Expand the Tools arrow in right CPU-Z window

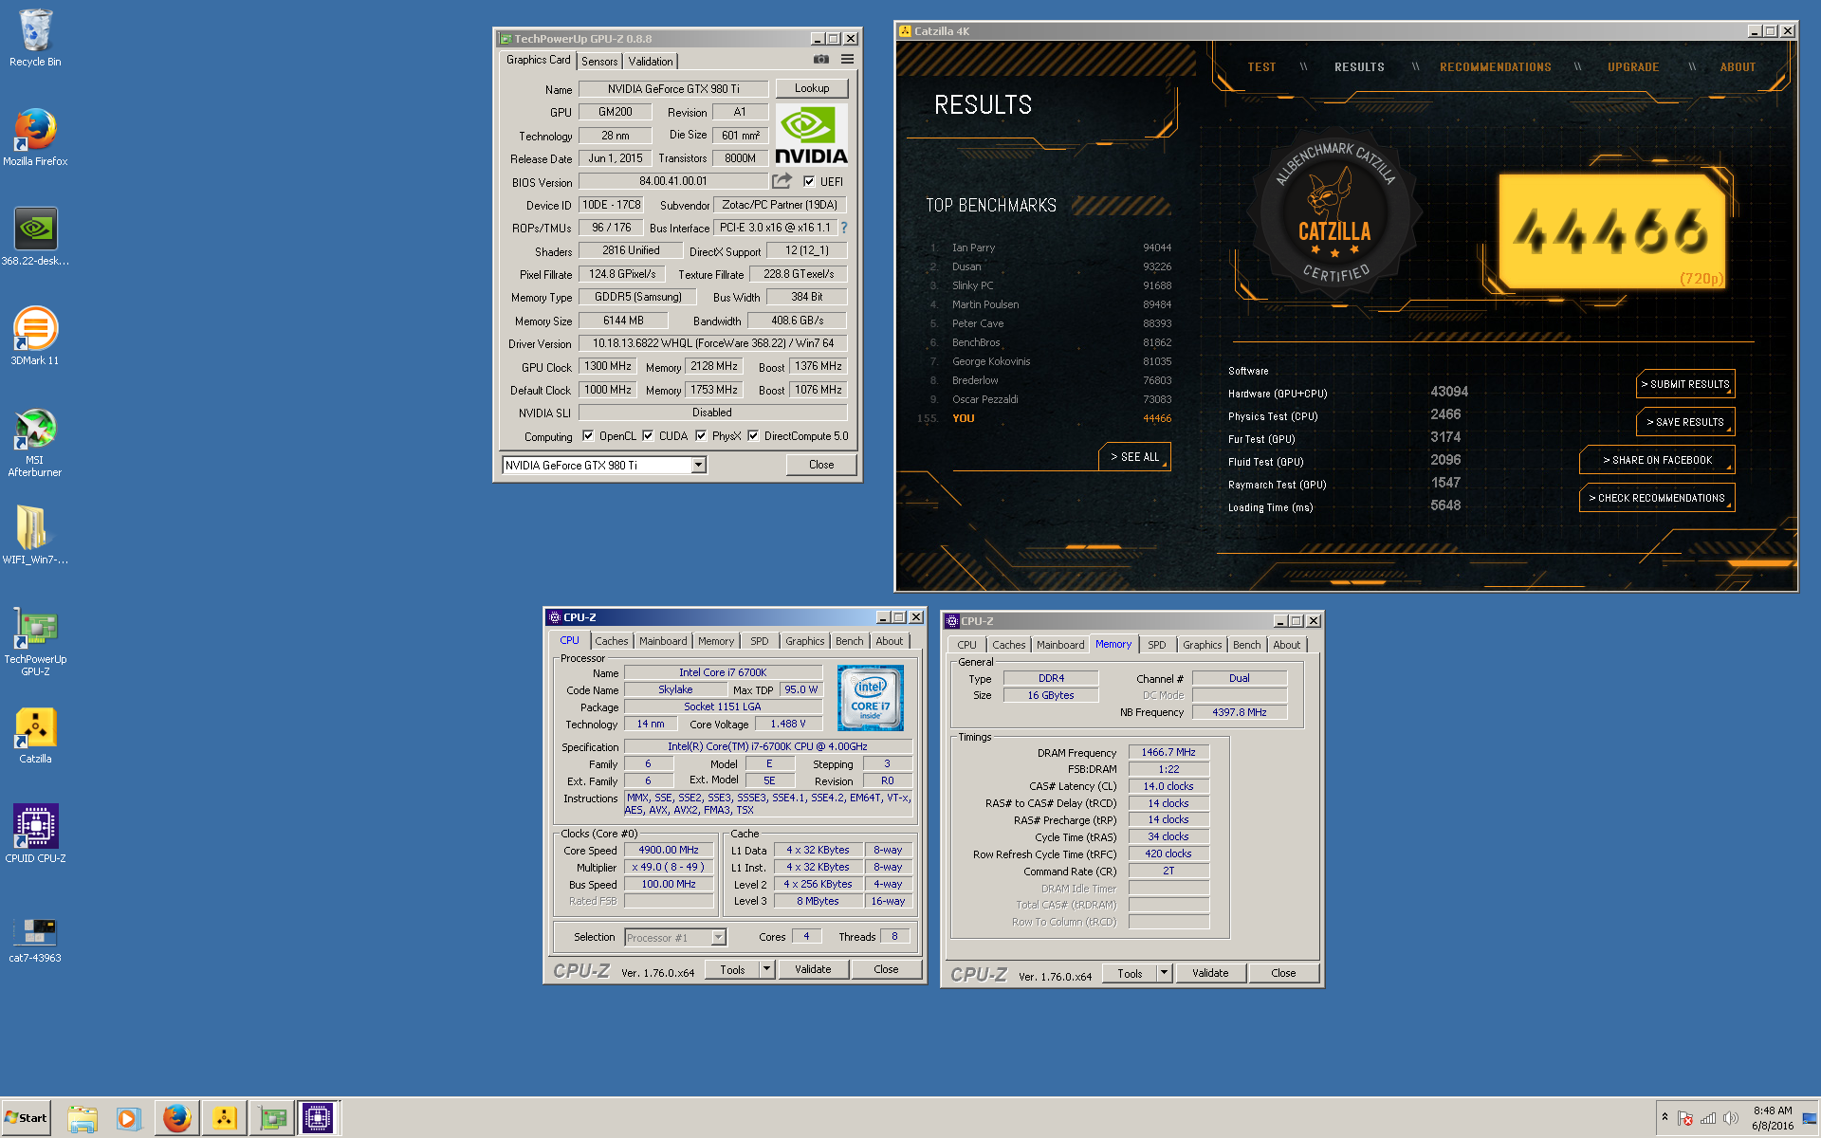click(x=1165, y=973)
